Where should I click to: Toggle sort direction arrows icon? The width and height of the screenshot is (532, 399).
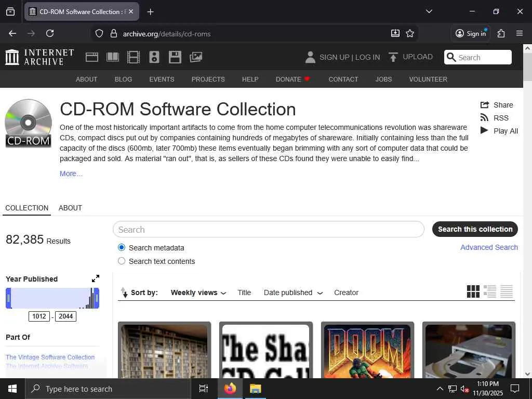[x=124, y=292]
